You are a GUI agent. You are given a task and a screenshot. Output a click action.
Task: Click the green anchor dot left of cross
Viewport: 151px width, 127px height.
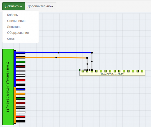(x=80, y=70)
